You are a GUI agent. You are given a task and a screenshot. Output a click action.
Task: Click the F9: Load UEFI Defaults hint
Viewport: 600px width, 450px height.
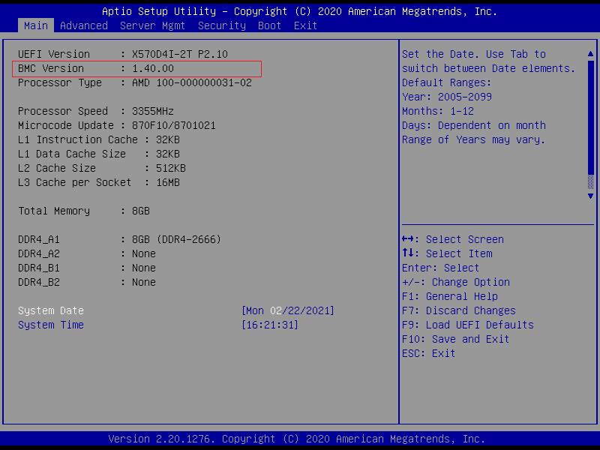point(467,325)
